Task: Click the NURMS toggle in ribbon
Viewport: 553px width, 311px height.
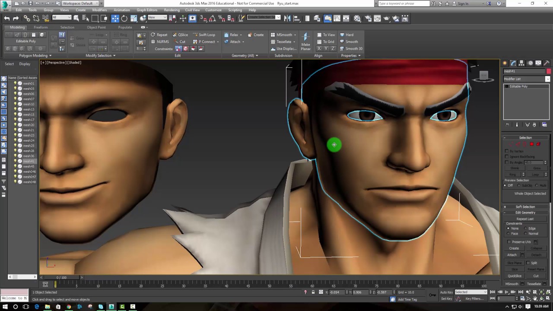Action: tap(159, 42)
